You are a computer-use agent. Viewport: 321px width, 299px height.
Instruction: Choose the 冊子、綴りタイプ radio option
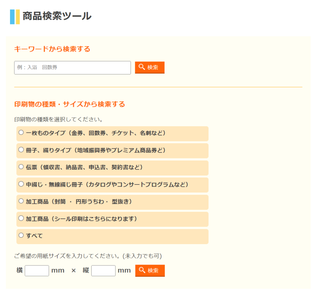click(21, 150)
